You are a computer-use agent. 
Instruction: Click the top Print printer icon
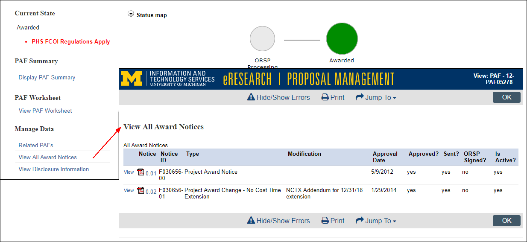tap(325, 97)
